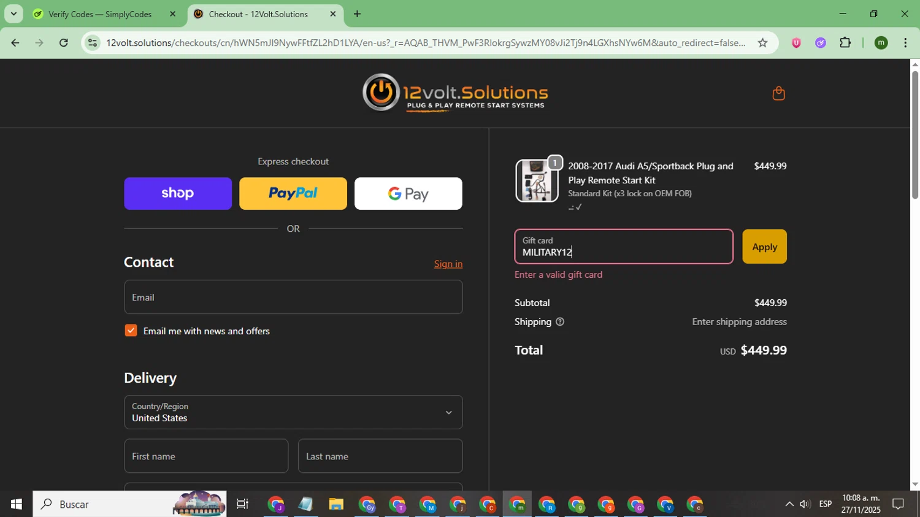
Task: Open the Chrome three-dot menu
Action: pyautogui.click(x=905, y=43)
